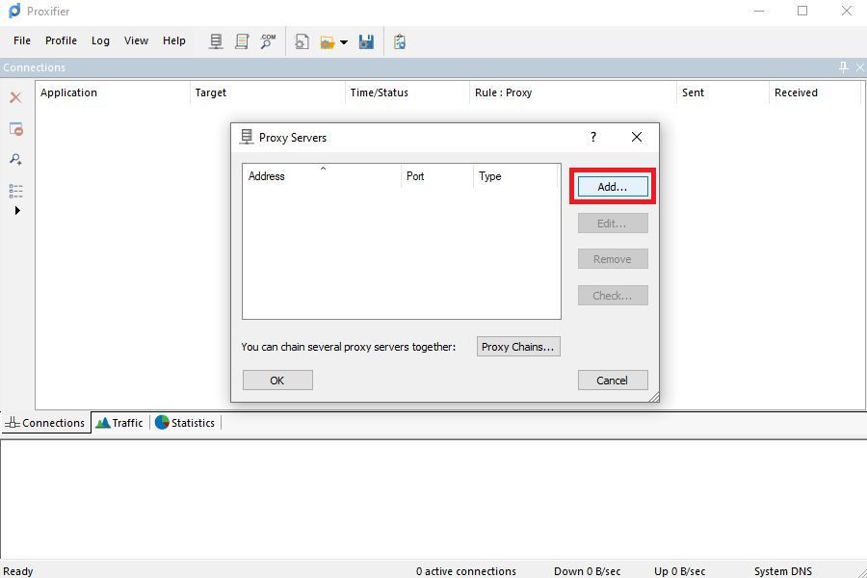Screen dimensions: 867x578
Task: Click the Proxifier title bar logo
Action: click(x=14, y=11)
